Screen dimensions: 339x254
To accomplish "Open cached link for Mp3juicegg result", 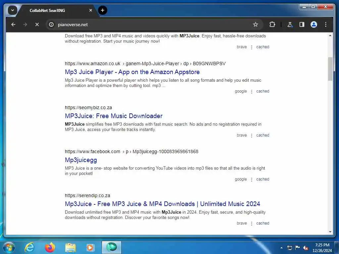I will click(x=263, y=179).
